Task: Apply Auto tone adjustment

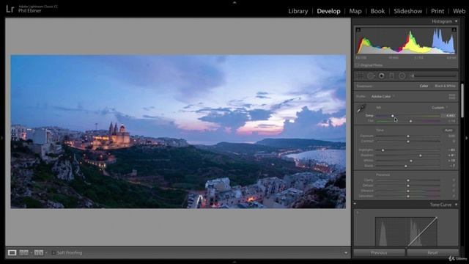Action: [x=448, y=131]
